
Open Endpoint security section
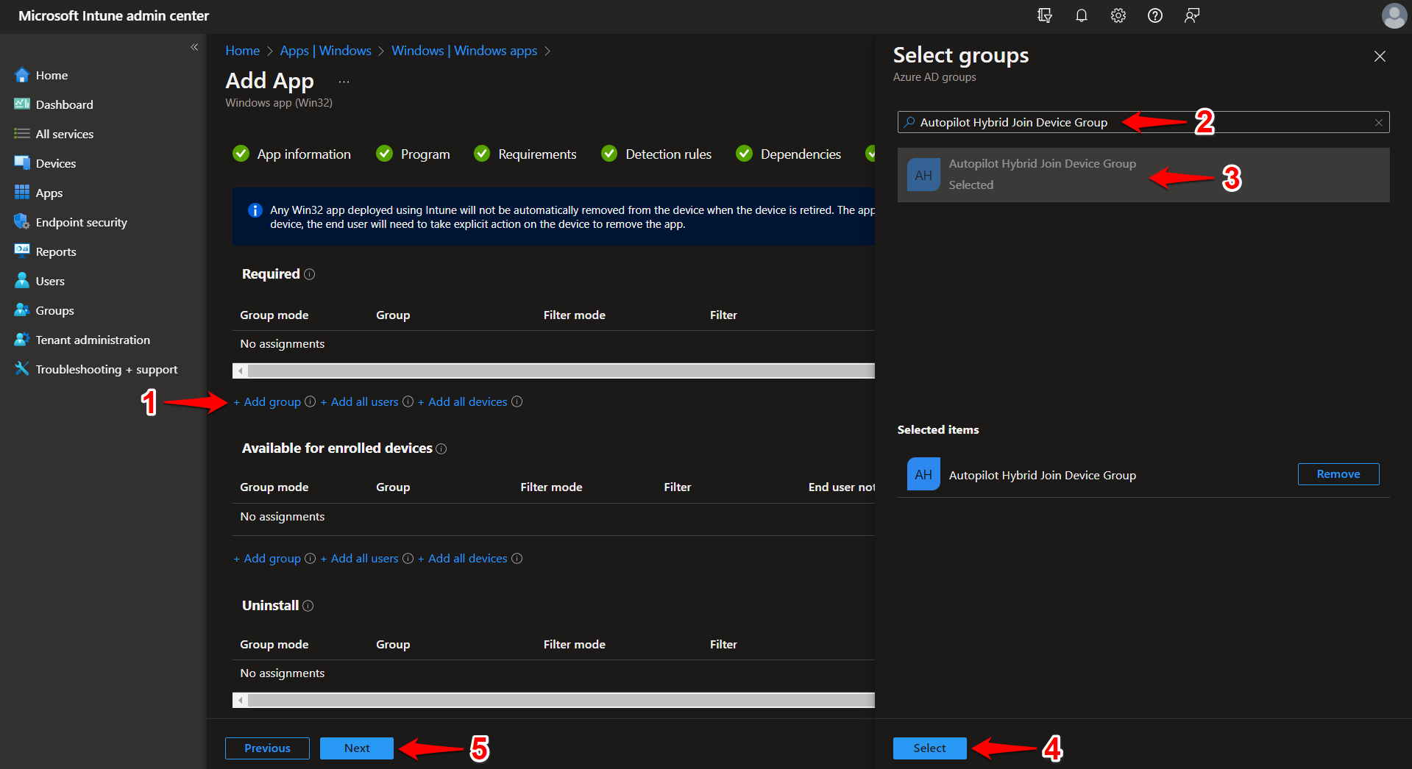[79, 221]
